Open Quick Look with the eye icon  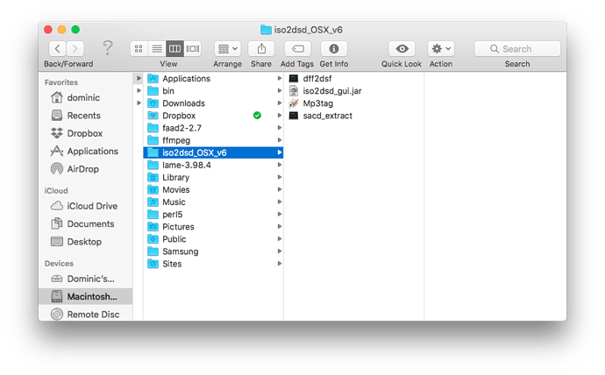point(402,48)
